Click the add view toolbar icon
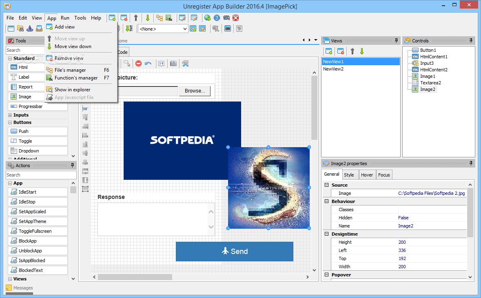The image size is (481, 298). pyautogui.click(x=112, y=18)
